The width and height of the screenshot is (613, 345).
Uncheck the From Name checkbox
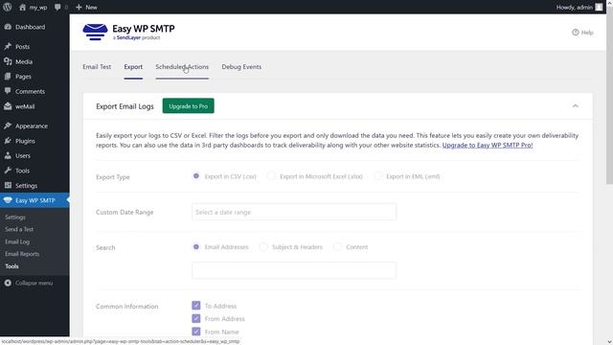(x=196, y=332)
